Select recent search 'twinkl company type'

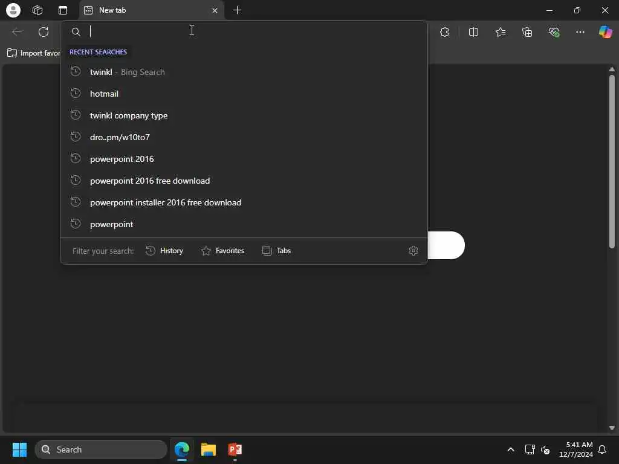click(x=244, y=115)
